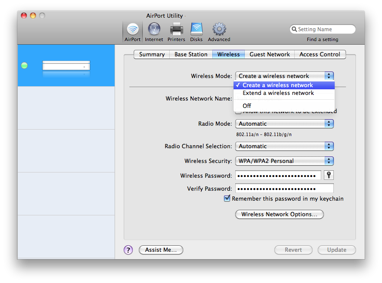Switch to the Summary tab
This screenshot has width=382, height=283.
point(152,54)
